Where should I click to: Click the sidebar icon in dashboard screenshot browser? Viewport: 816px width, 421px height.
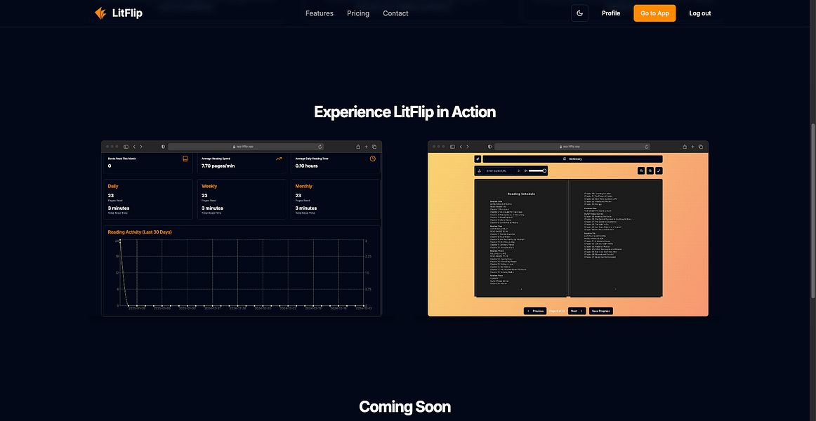(126, 147)
